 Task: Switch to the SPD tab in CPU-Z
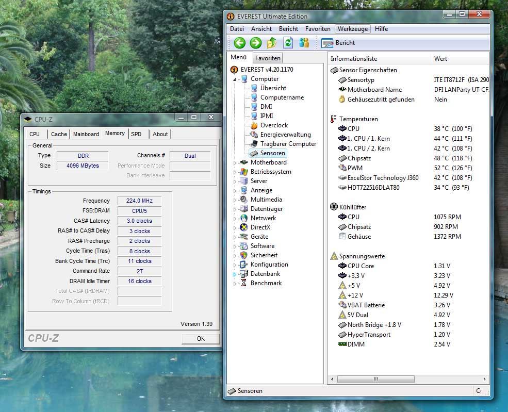(136, 134)
